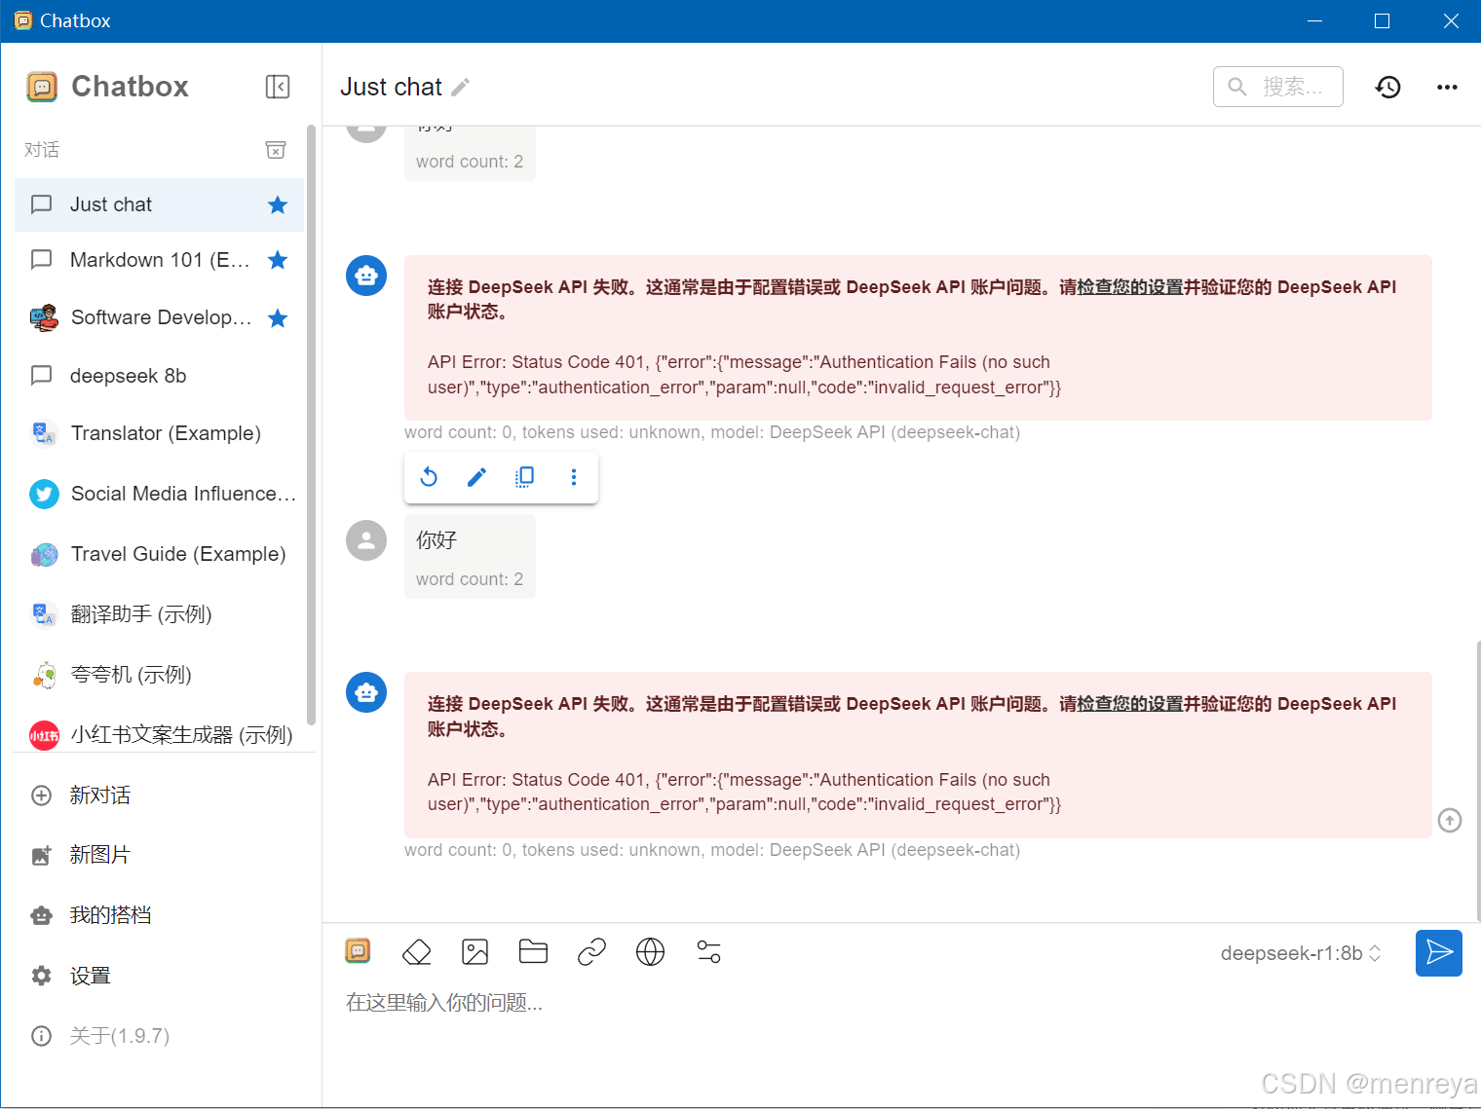Edit the Just chat title pencil icon
Screen dimensions: 1481x1109
(x=461, y=88)
